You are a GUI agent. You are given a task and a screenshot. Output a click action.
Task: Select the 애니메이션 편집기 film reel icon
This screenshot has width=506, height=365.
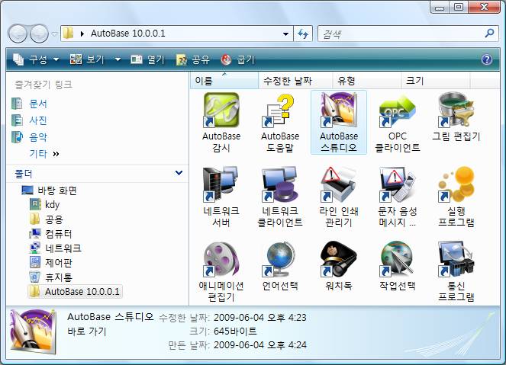[221, 259]
